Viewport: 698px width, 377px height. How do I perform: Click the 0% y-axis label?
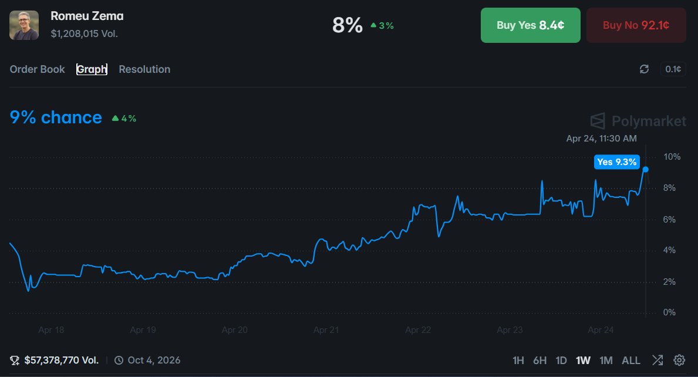[669, 312]
